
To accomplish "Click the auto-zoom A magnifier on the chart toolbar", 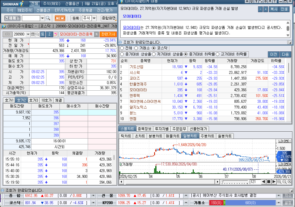I will coord(290,182).
